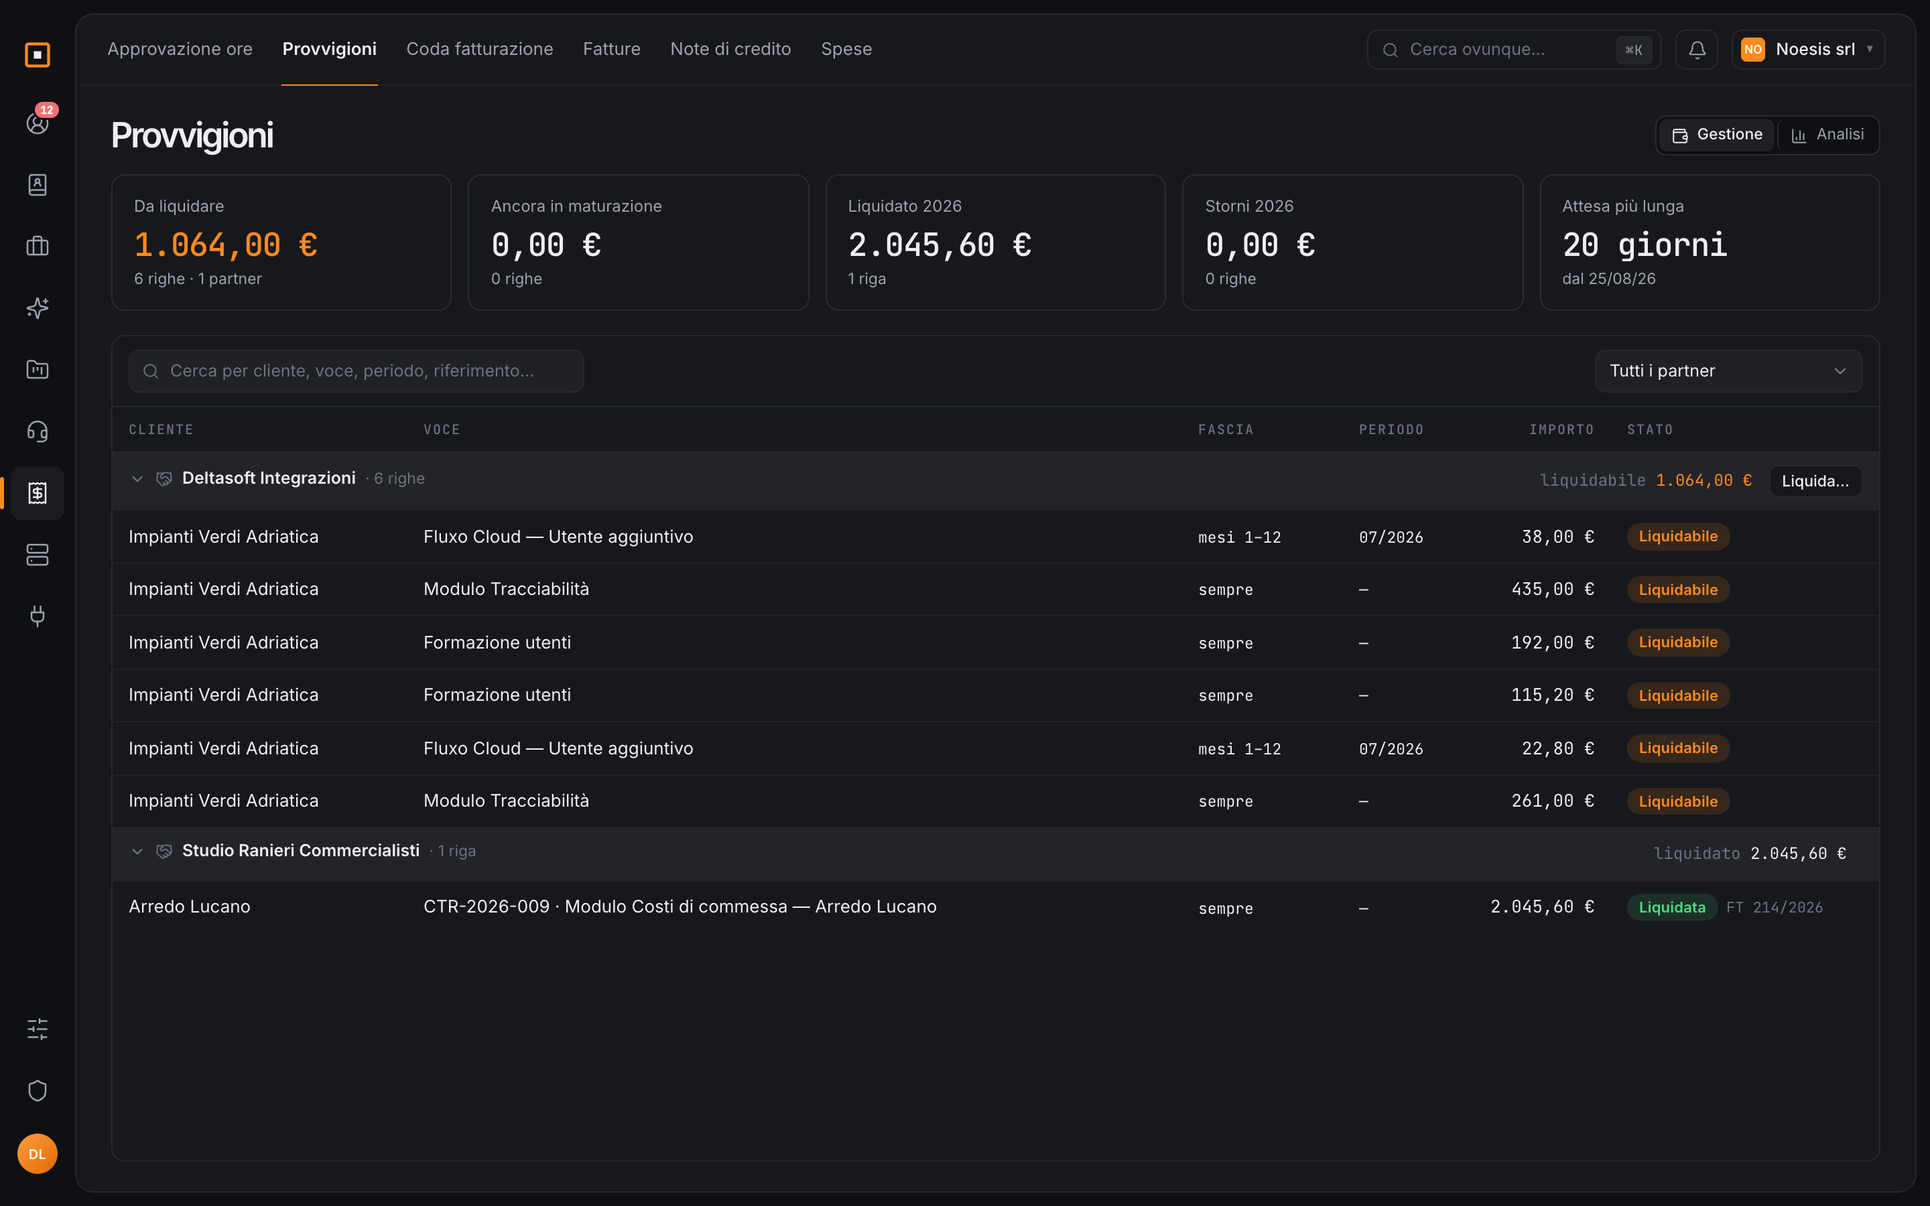Switch to Gestione view
The image size is (1930, 1206).
point(1716,135)
